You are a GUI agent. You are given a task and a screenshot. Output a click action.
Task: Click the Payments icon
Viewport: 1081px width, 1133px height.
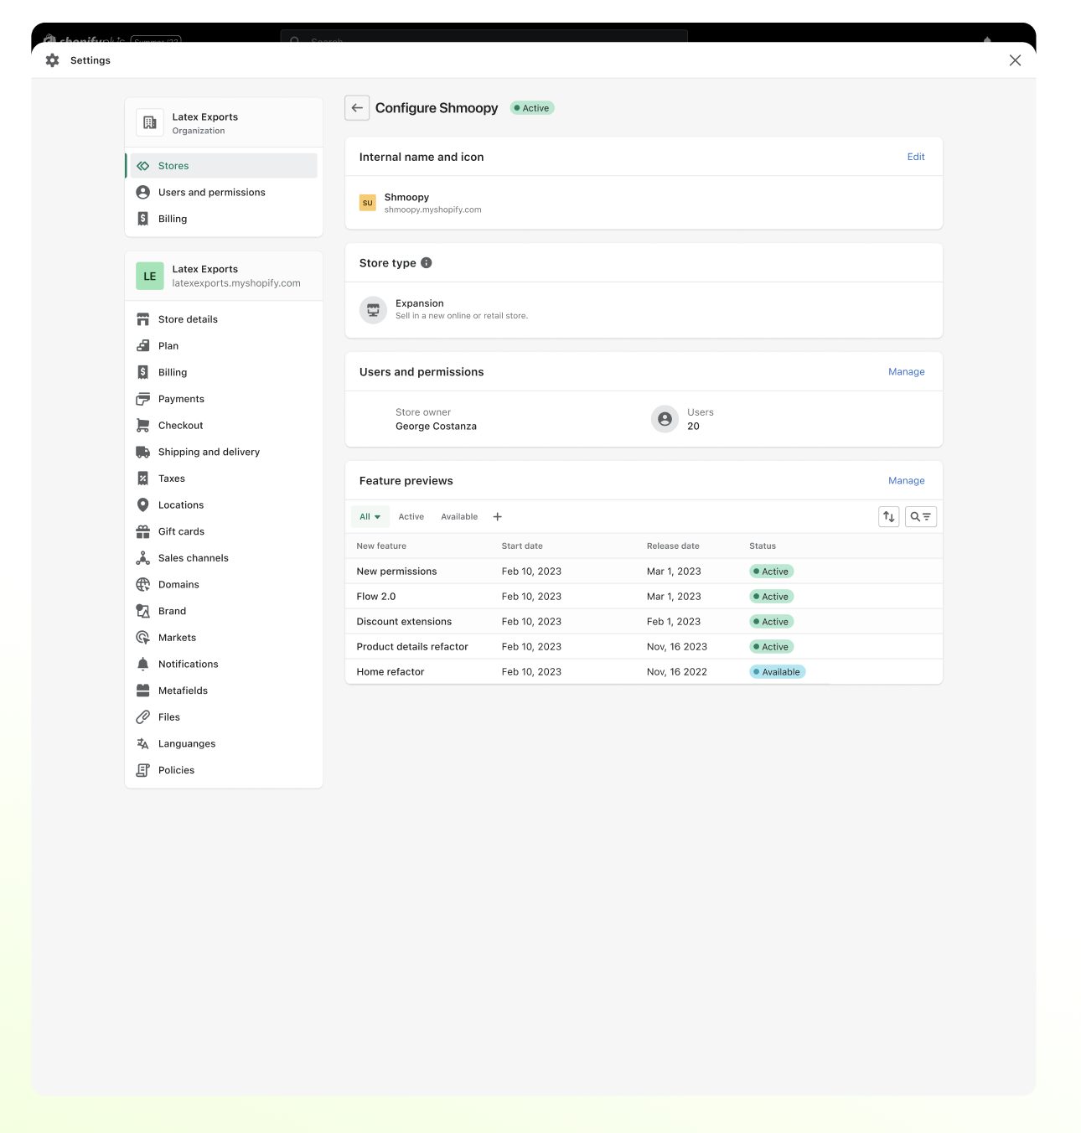pos(143,399)
